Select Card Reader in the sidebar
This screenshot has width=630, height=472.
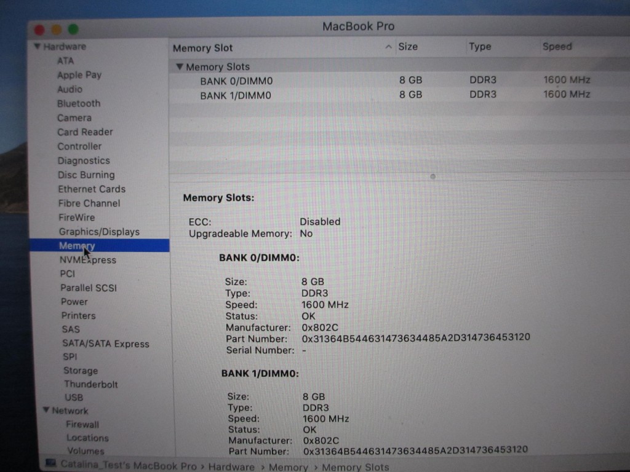coord(85,132)
